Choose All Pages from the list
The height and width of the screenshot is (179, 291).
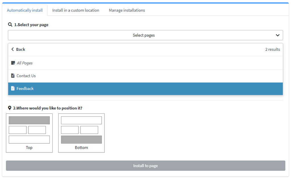point(25,63)
